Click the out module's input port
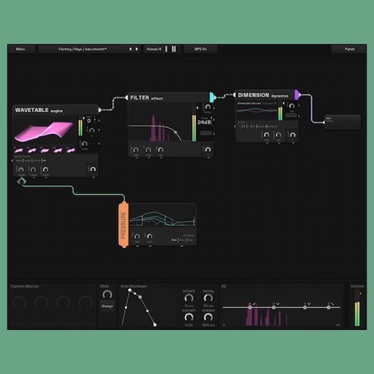This screenshot has width=374, height=374. click(x=324, y=122)
